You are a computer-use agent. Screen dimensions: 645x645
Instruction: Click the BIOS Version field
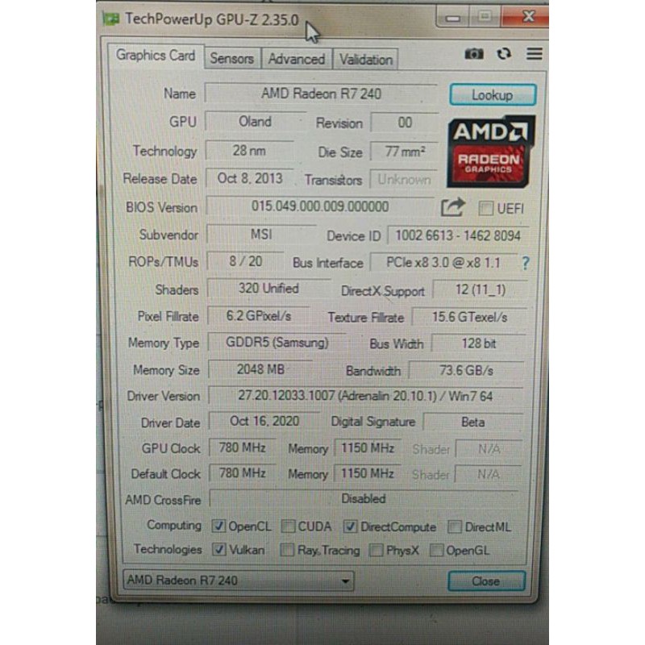pyautogui.click(x=320, y=206)
